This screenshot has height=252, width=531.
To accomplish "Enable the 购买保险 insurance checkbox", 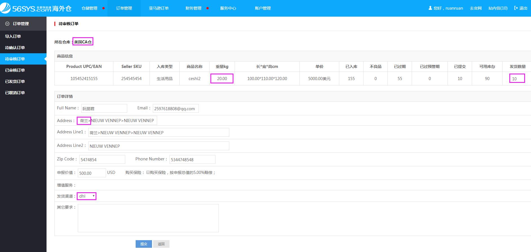I will 148,173.
